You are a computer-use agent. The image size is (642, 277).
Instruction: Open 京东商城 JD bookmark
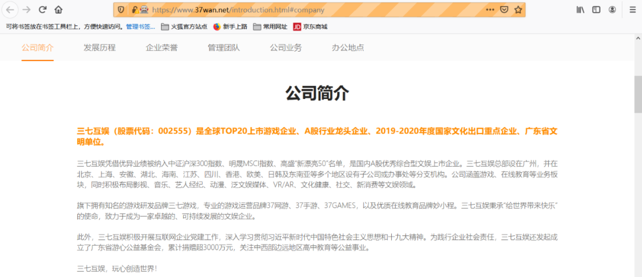[310, 27]
